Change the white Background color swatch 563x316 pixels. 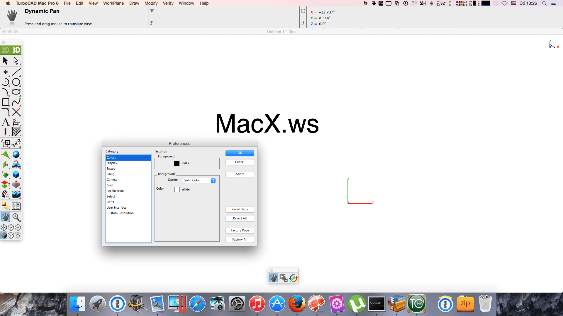pos(177,190)
